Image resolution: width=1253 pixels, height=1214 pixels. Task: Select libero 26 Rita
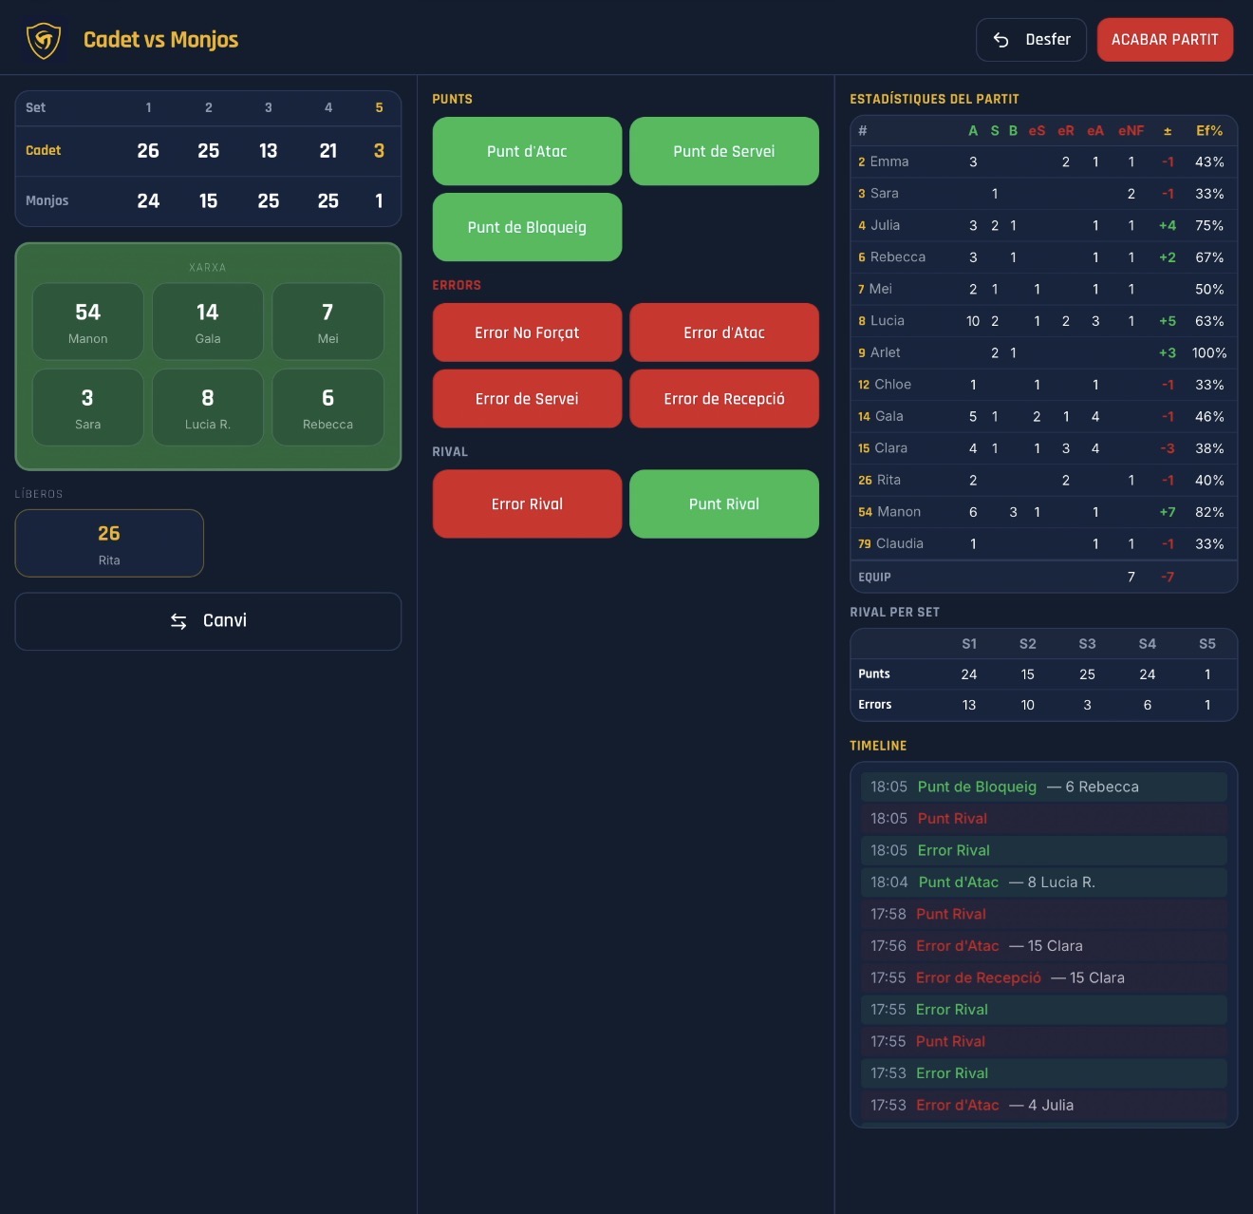coord(109,543)
